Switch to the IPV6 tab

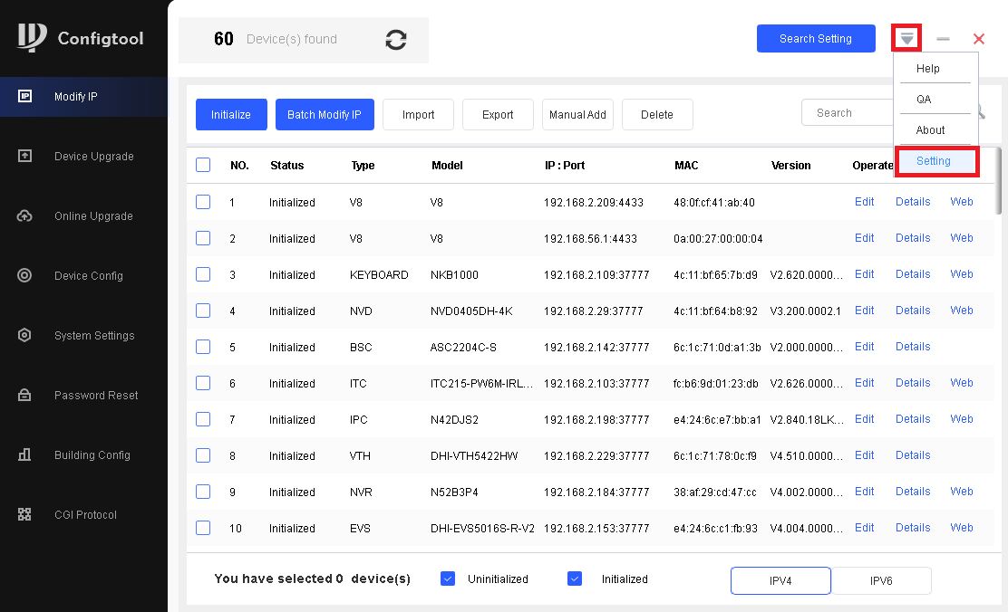tap(881, 580)
